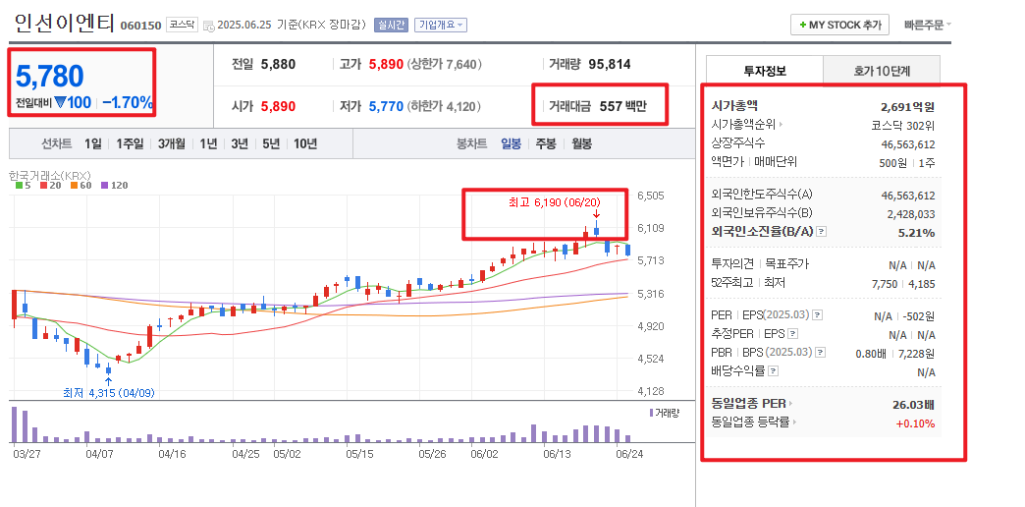Screen dimensions: 1025x507
Task: Open help icon next to 배당수익률
Action: (x=774, y=371)
